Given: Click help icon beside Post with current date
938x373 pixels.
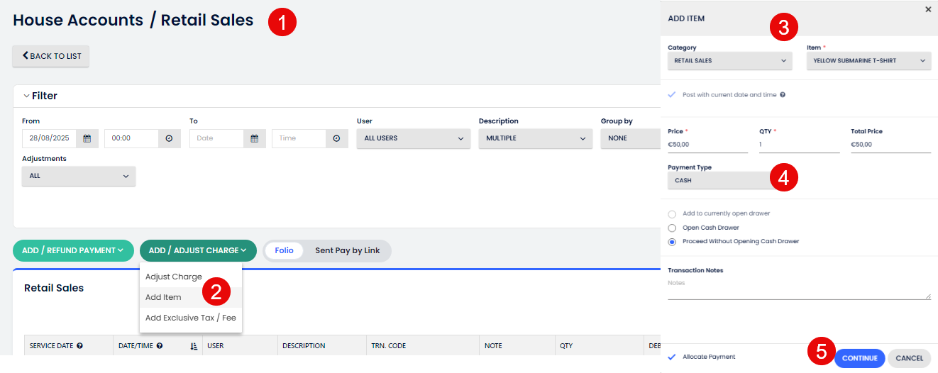Looking at the screenshot, I should [x=783, y=95].
